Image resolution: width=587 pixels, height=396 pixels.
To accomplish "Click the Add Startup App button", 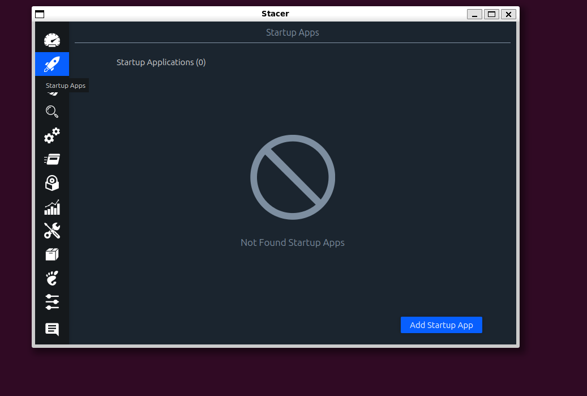I will [441, 325].
